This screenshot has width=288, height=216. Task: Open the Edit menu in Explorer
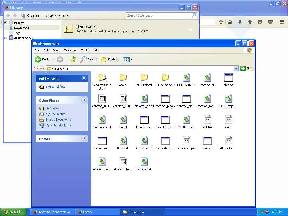point(46,50)
